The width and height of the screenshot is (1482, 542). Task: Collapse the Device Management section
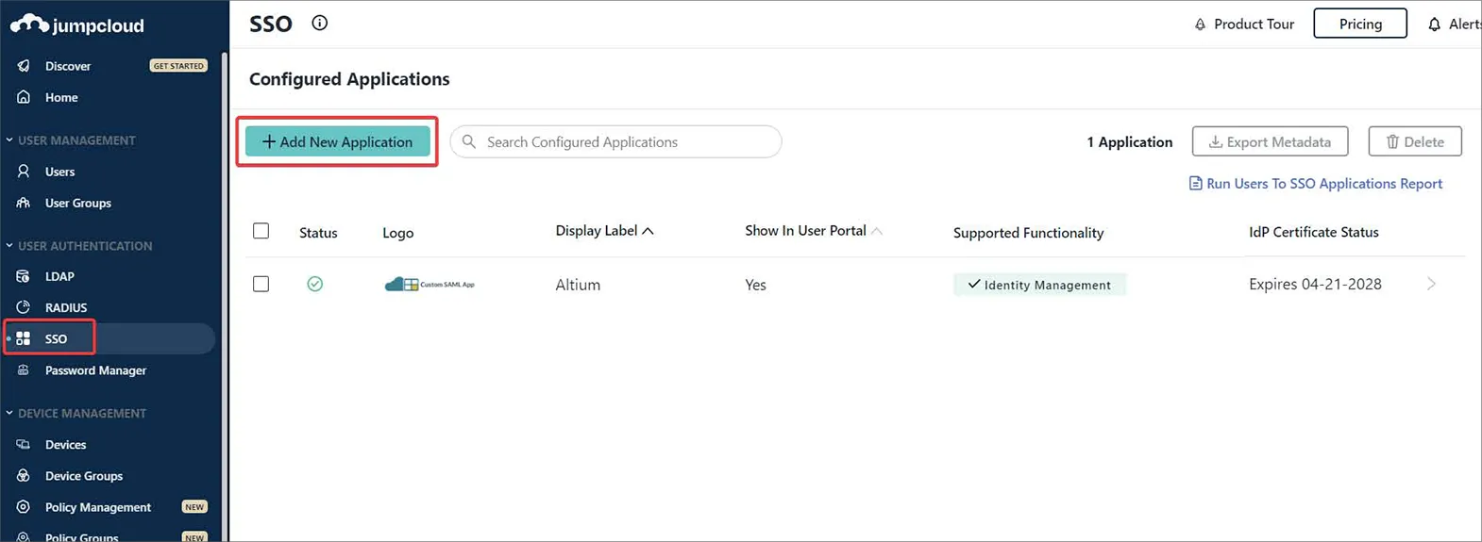(9, 413)
